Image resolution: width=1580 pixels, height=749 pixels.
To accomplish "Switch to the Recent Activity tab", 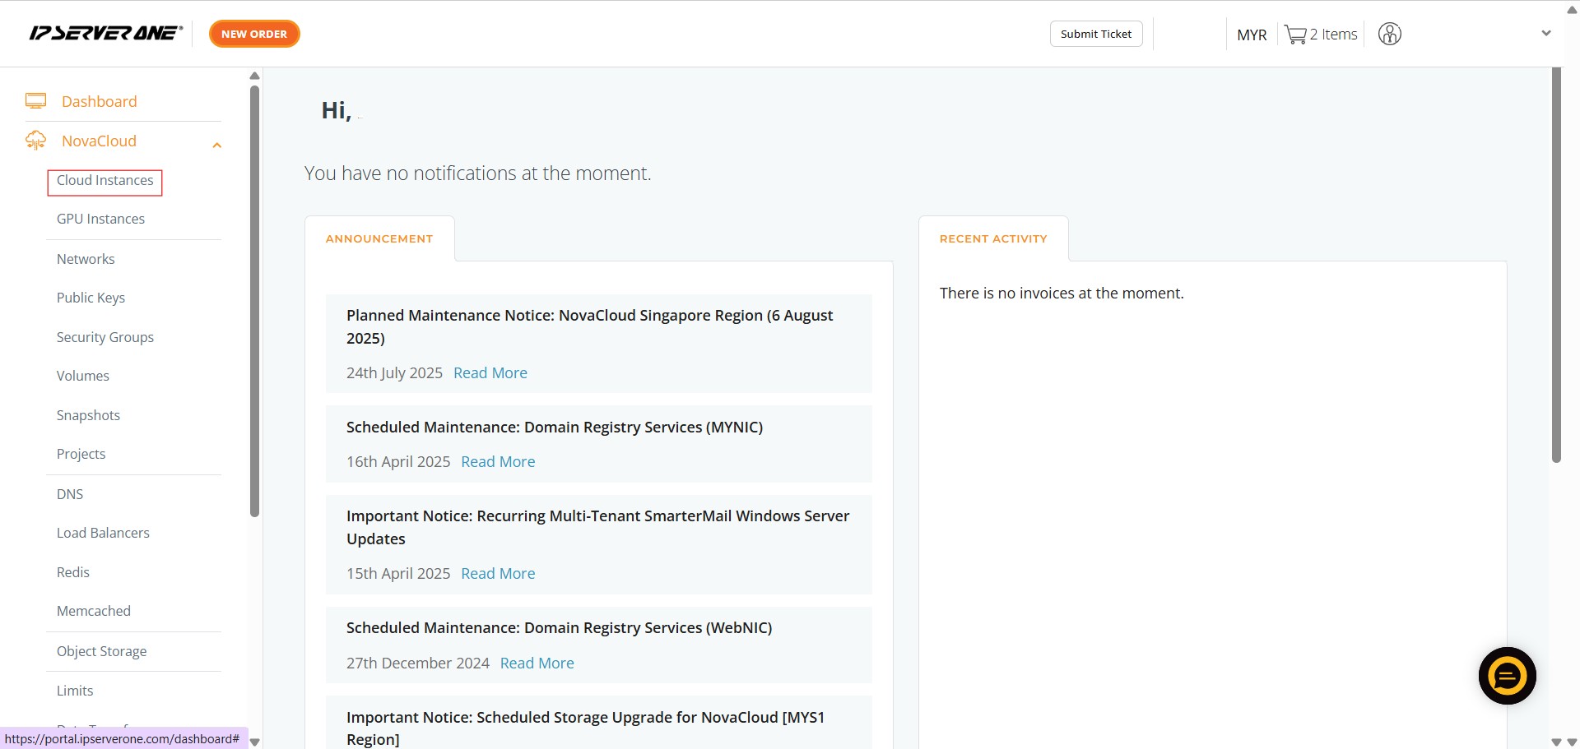I will click(x=993, y=238).
